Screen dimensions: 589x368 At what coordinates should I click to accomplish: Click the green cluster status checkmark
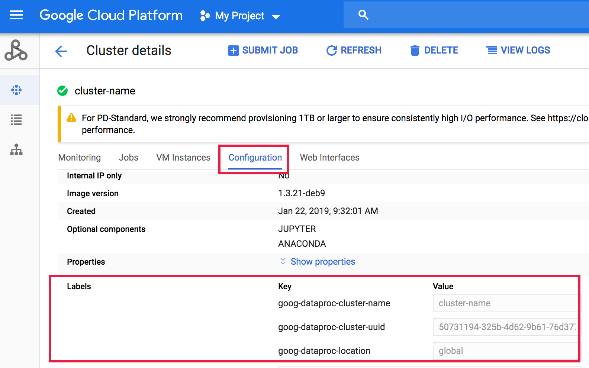click(62, 91)
